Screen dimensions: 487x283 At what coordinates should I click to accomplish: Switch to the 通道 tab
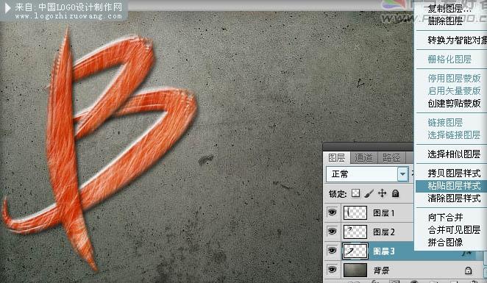(363, 158)
